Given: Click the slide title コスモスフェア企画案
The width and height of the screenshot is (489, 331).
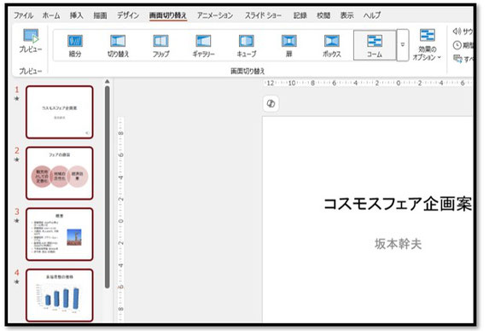Looking at the screenshot, I should [x=398, y=204].
